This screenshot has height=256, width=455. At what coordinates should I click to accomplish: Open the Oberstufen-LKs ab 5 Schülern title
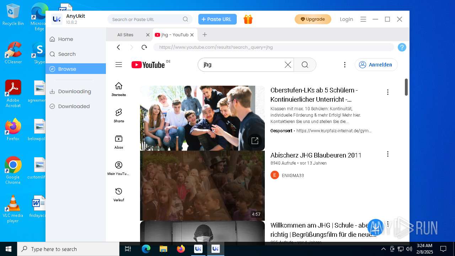(x=314, y=95)
